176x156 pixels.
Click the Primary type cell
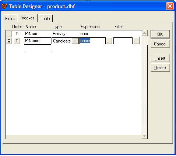click(59, 34)
